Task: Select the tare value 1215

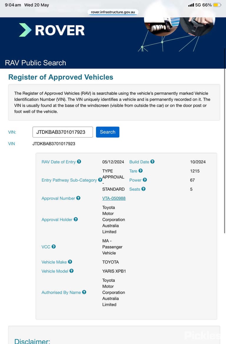Action: click(195, 171)
